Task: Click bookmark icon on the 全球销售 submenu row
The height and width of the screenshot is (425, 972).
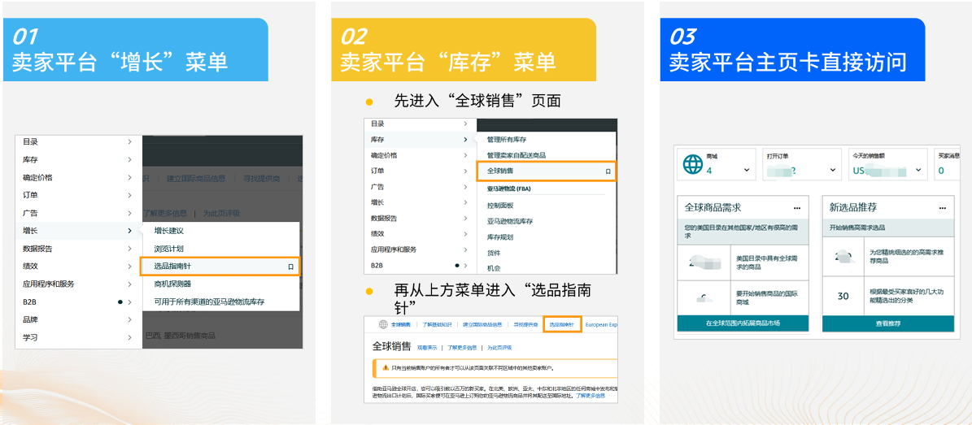Action: 608,171
